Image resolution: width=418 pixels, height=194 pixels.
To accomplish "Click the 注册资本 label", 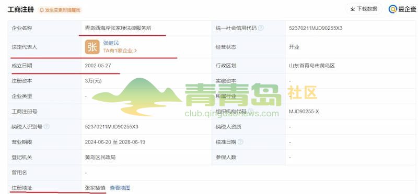I will tap(22, 81).
